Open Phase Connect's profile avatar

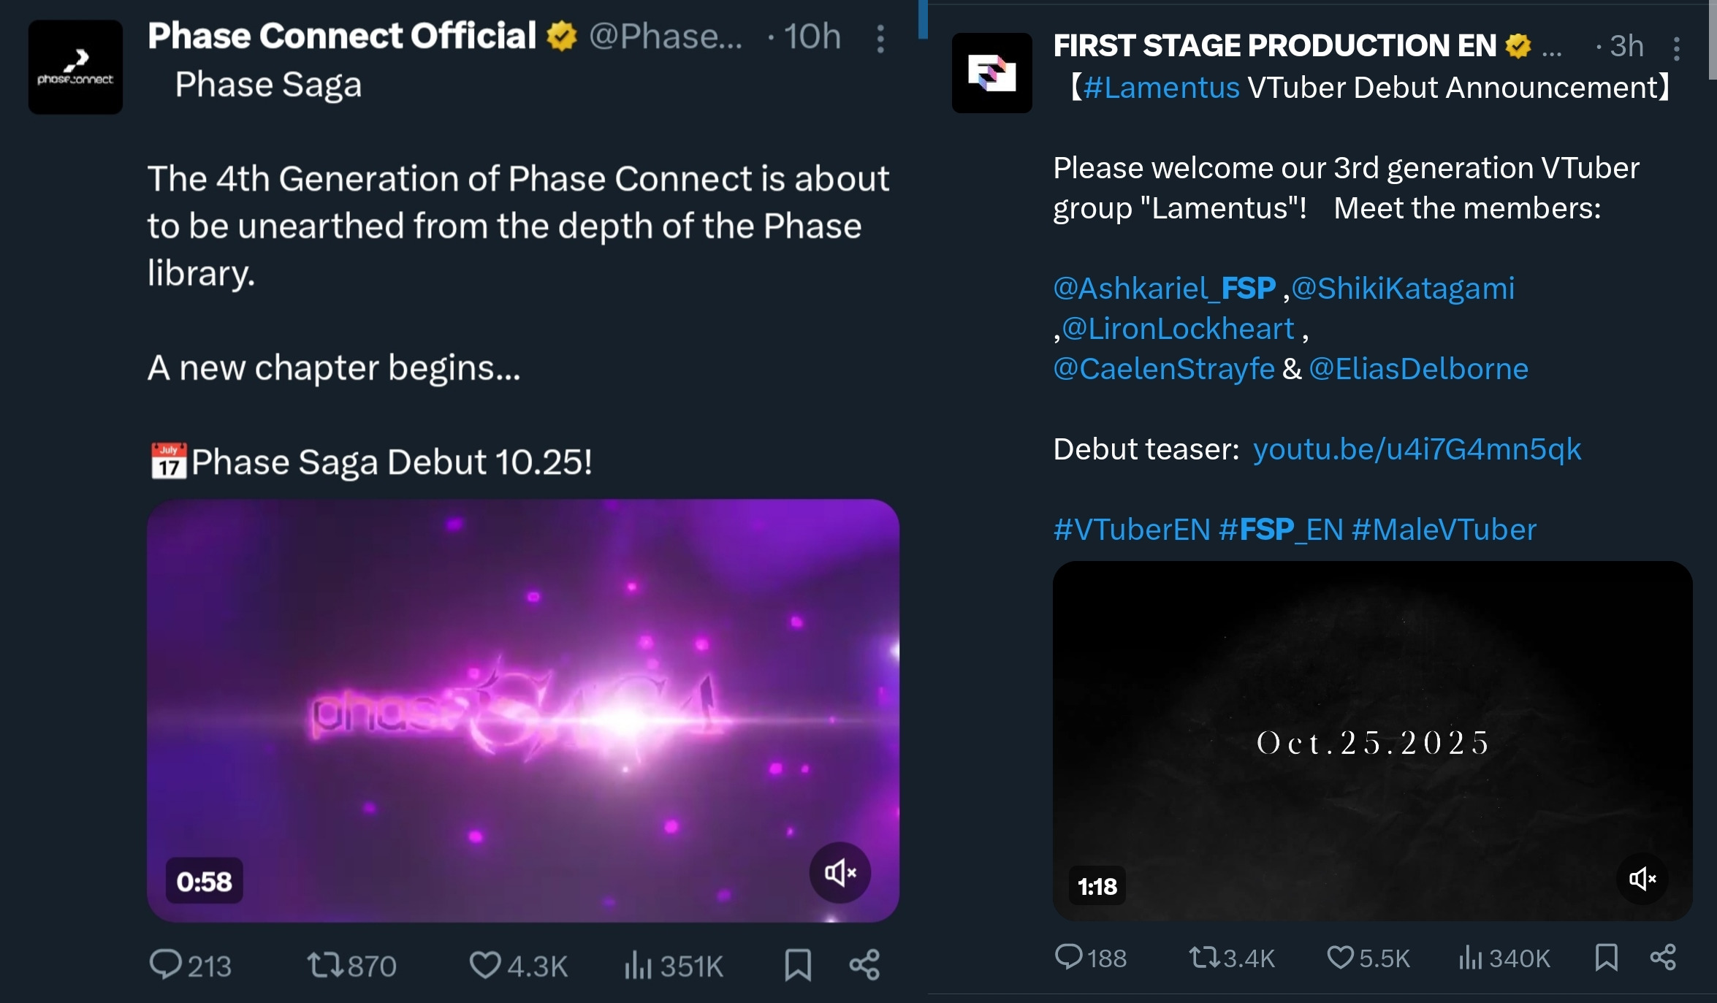(75, 67)
